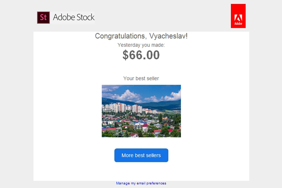Click the word Congratulations in the heading
This screenshot has height=188, width=282.
coord(120,36)
